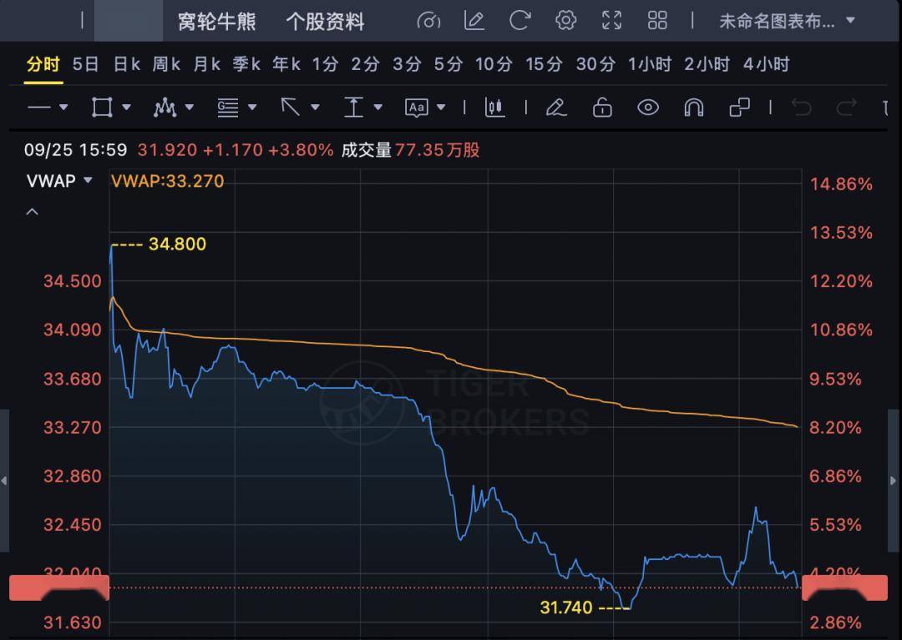Image resolution: width=902 pixels, height=640 pixels.
Task: Toggle drawings visibility eye icon
Action: [648, 108]
